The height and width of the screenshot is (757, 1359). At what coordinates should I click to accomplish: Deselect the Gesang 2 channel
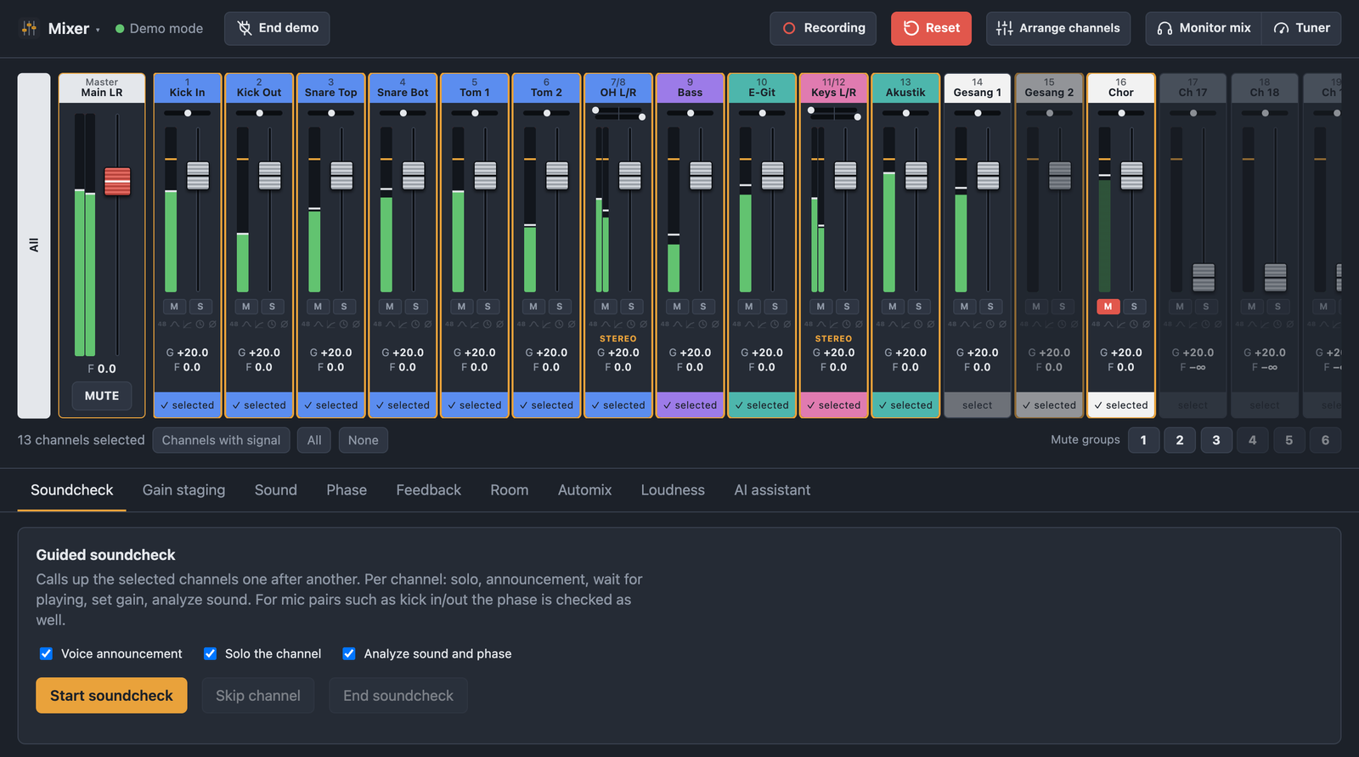pyautogui.click(x=1049, y=405)
